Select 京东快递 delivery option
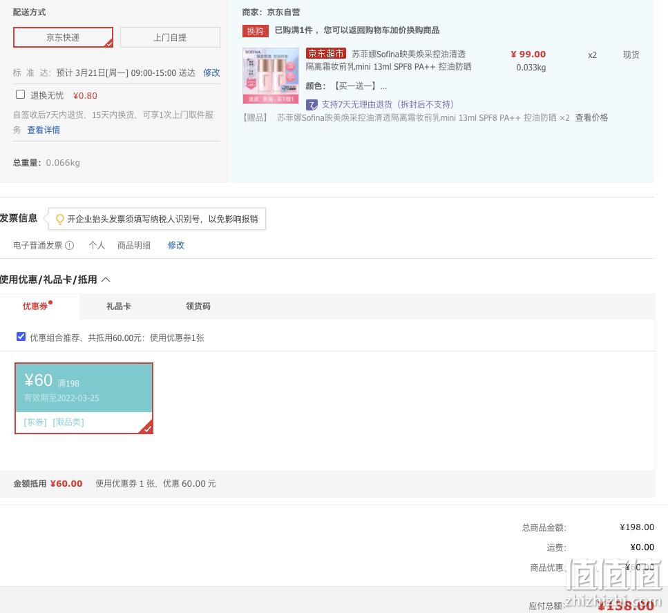 click(x=63, y=37)
